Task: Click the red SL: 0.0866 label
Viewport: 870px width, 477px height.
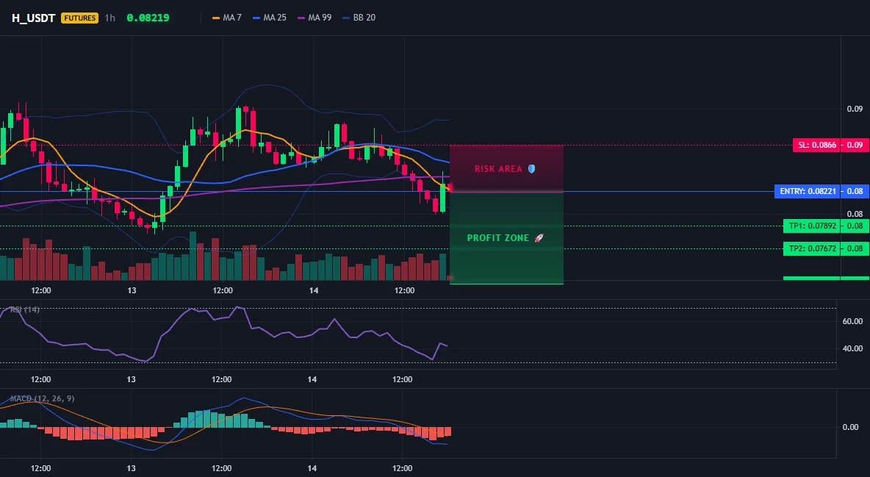Action: coord(816,146)
